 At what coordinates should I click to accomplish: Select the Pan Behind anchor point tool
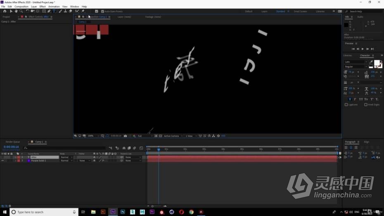click(38, 11)
